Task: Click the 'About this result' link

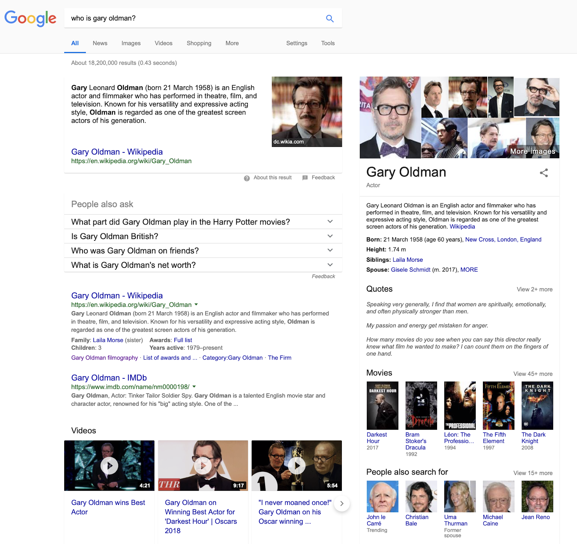Action: coord(273,178)
